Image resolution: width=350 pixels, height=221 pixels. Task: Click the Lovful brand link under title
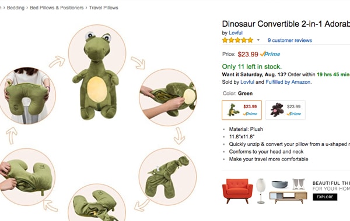[236, 33]
